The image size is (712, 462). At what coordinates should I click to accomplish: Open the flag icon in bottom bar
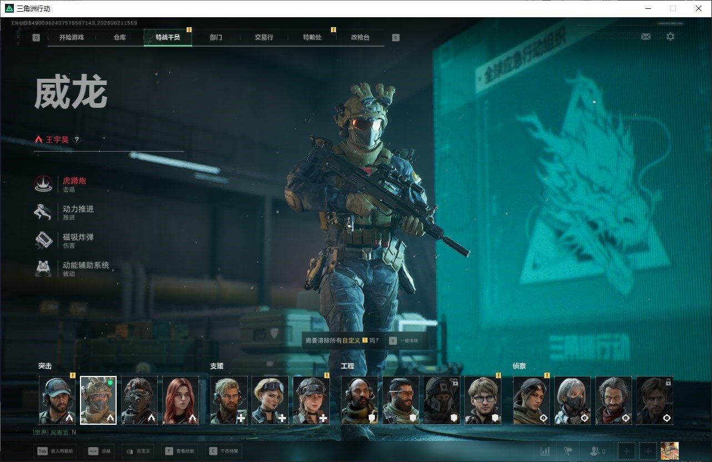[x=568, y=451]
